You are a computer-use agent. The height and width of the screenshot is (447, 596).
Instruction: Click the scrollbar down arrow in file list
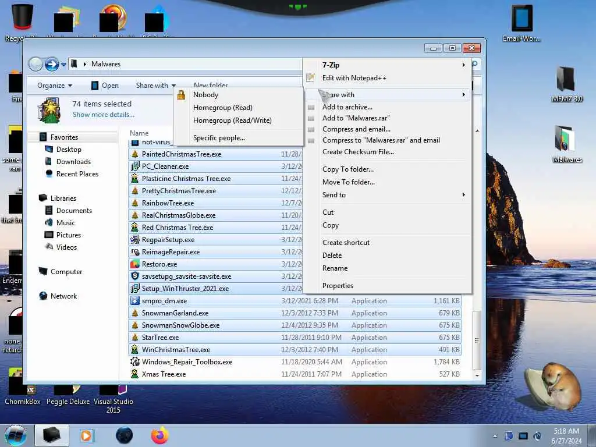point(477,375)
